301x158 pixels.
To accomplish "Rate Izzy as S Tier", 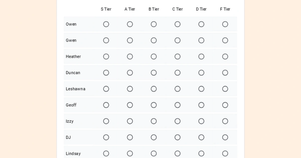I will [x=106, y=121].
